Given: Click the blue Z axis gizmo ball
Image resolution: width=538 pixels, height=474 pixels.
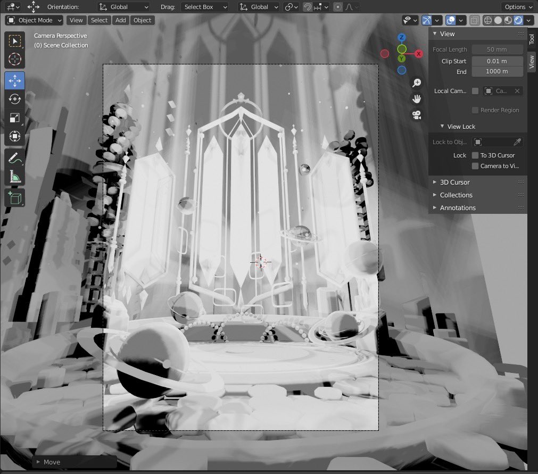Looking at the screenshot, I should click(401, 37).
